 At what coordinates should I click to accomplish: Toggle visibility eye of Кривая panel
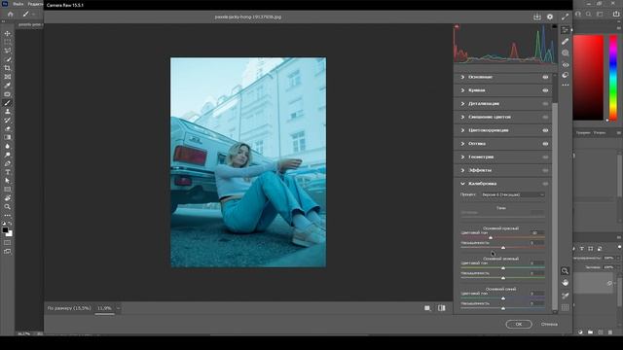[x=545, y=90]
